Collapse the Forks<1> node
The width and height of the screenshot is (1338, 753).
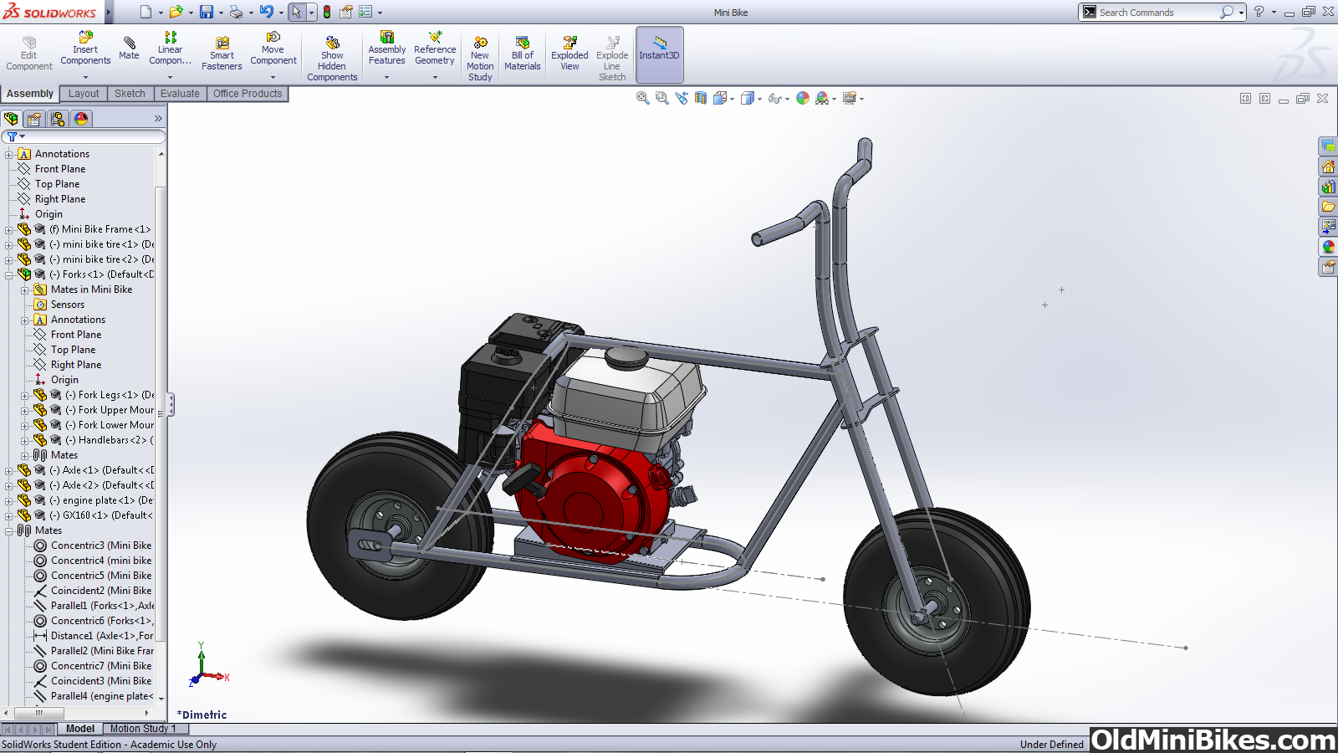tap(9, 274)
